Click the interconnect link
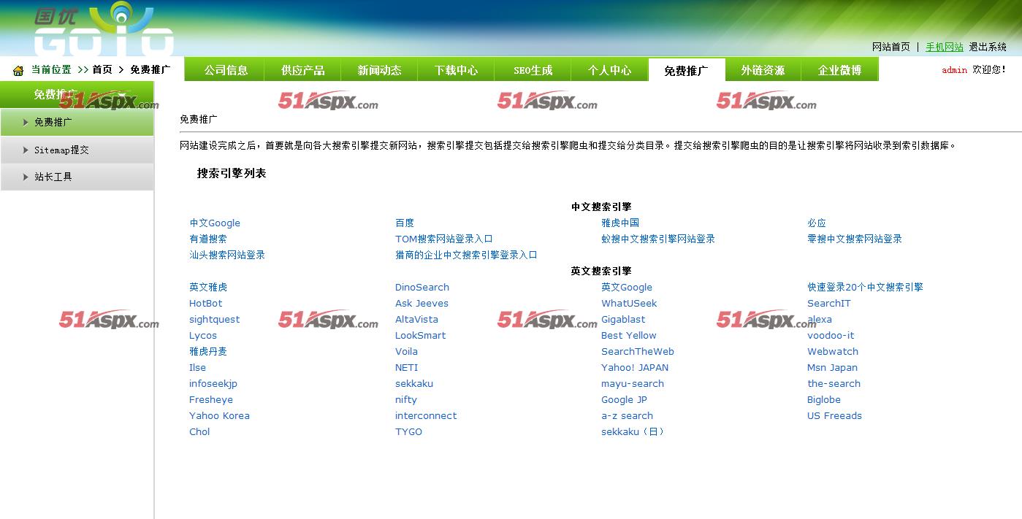This screenshot has width=1022, height=519. pyautogui.click(x=426, y=416)
